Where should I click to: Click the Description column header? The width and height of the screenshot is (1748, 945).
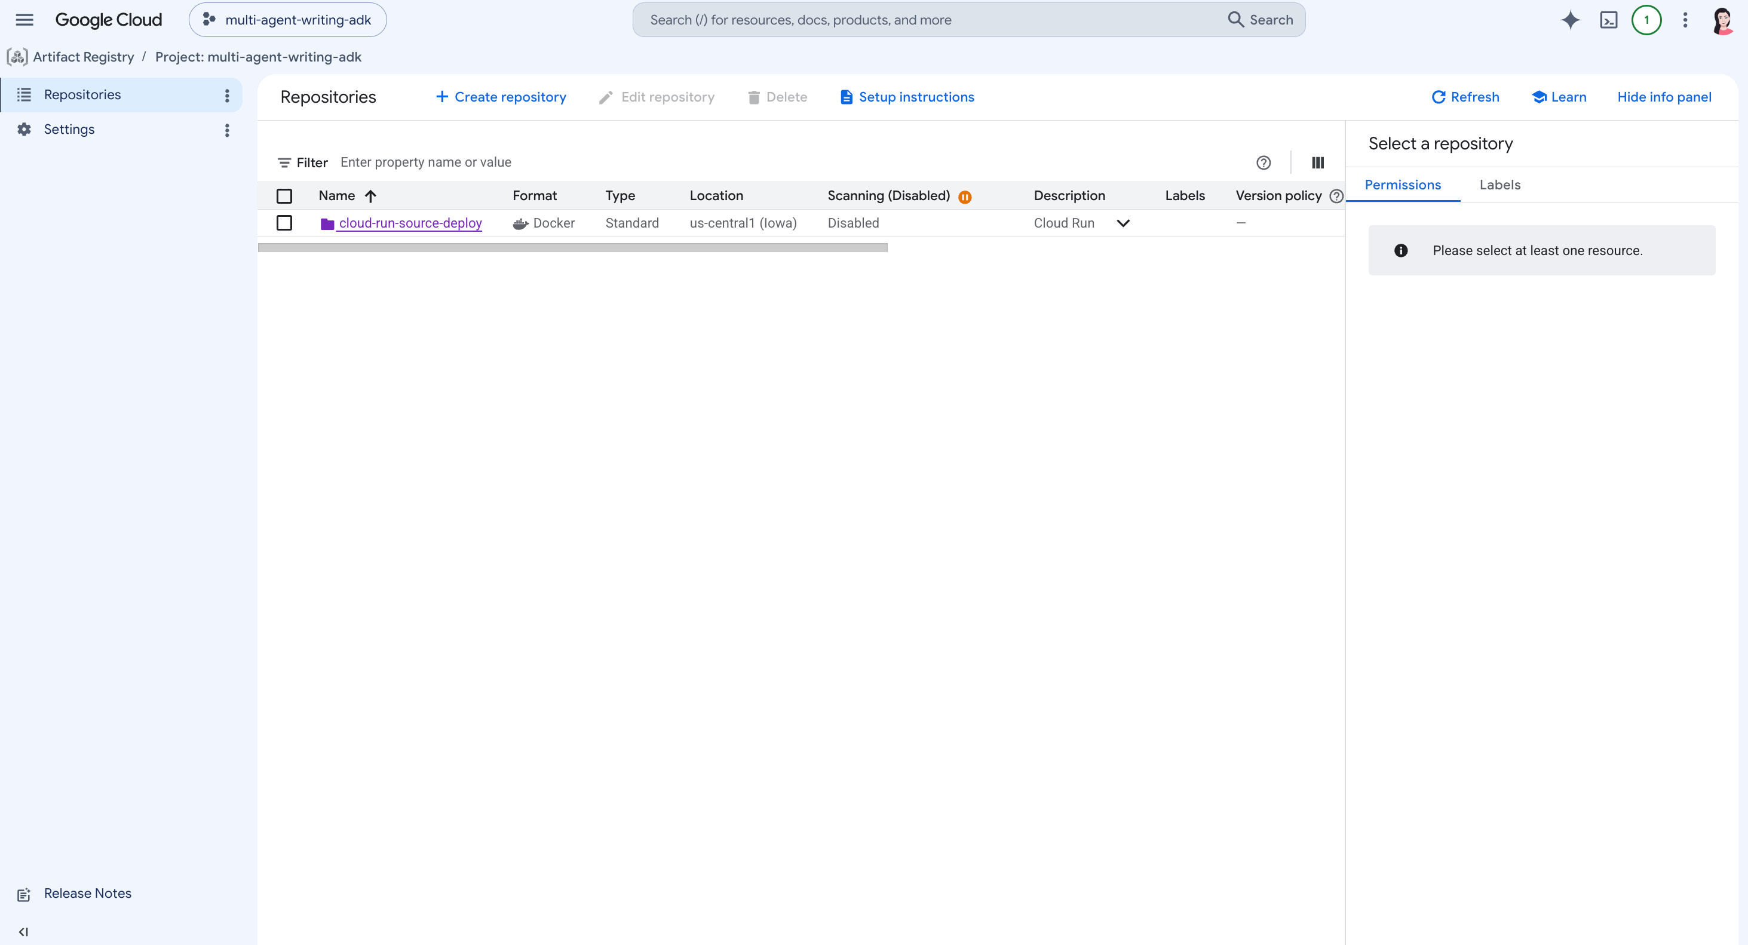(x=1069, y=196)
